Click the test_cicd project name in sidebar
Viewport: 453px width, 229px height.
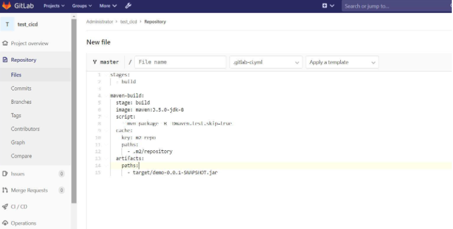click(27, 24)
